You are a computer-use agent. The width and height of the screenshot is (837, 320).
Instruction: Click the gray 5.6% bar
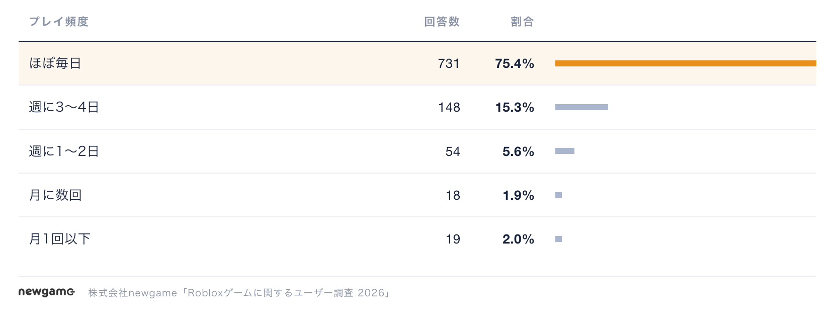[565, 151]
